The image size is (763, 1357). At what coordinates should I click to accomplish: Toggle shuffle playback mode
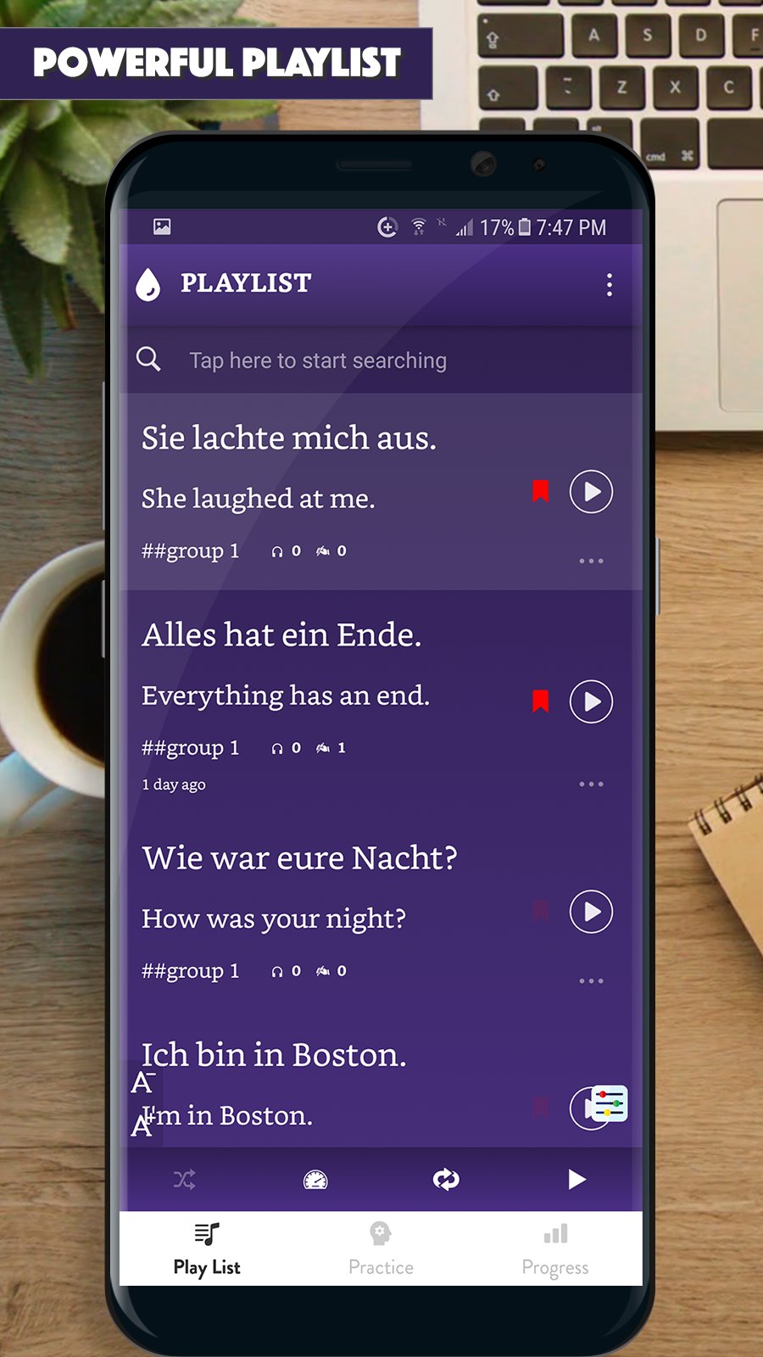(x=185, y=1179)
